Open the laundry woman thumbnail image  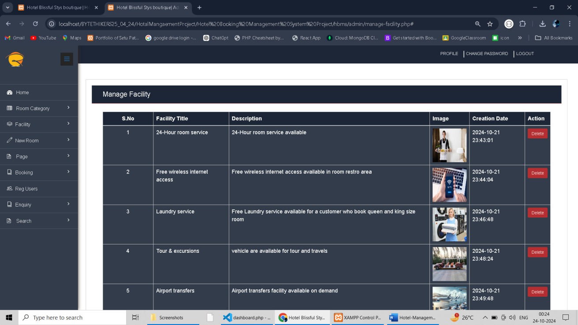pos(449,225)
